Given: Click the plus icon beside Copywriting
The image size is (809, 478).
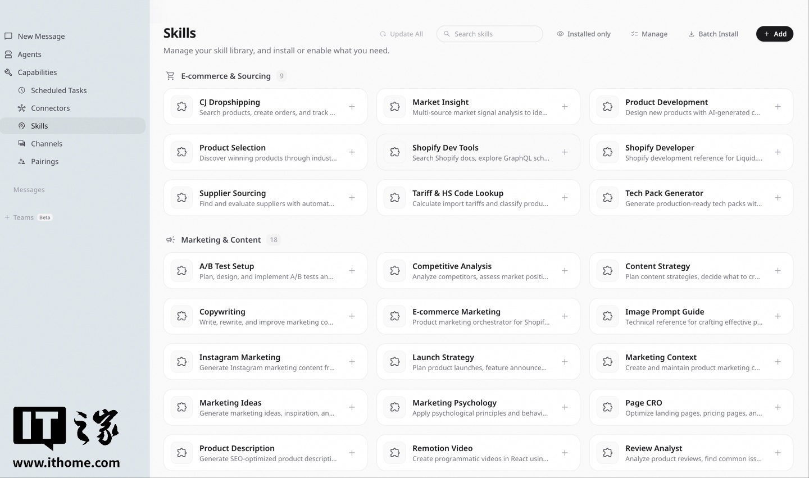Looking at the screenshot, I should coord(352,316).
